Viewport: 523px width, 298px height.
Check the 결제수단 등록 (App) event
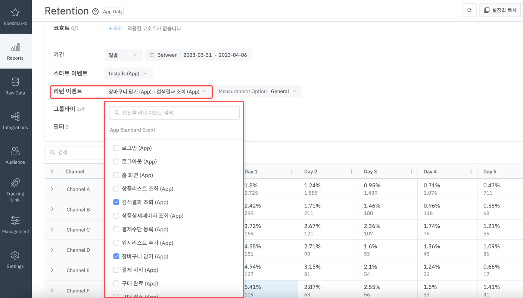coord(116,229)
